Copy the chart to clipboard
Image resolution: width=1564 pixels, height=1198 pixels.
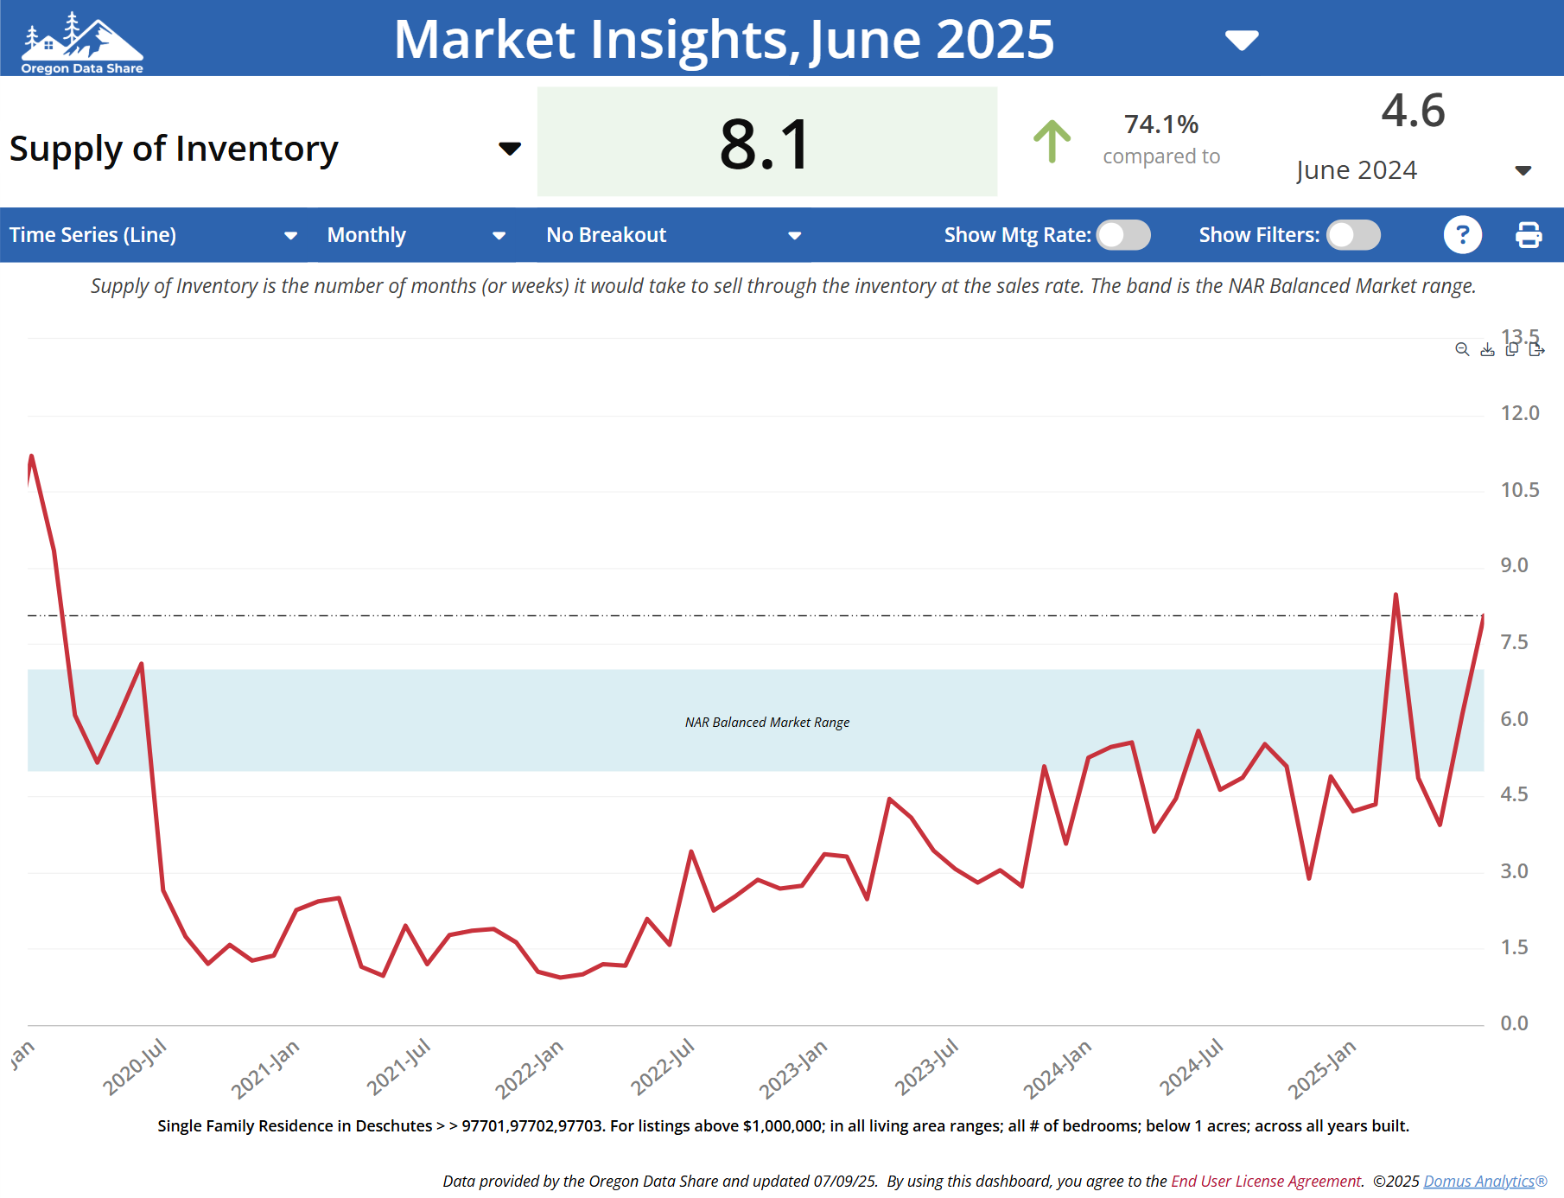[1511, 349]
